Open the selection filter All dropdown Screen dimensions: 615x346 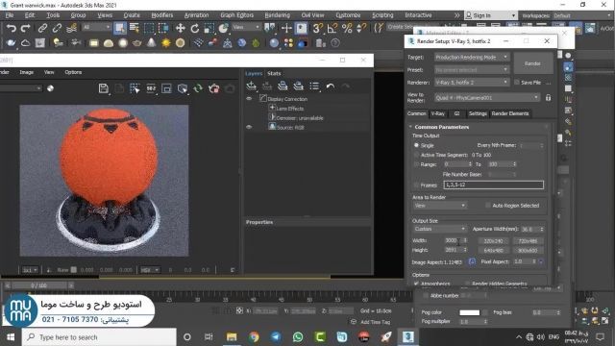pyautogui.click(x=97, y=27)
